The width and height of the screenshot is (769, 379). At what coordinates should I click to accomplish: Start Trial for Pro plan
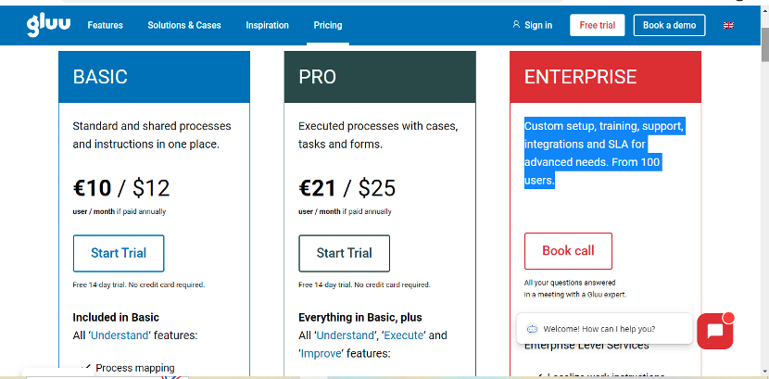(x=345, y=254)
